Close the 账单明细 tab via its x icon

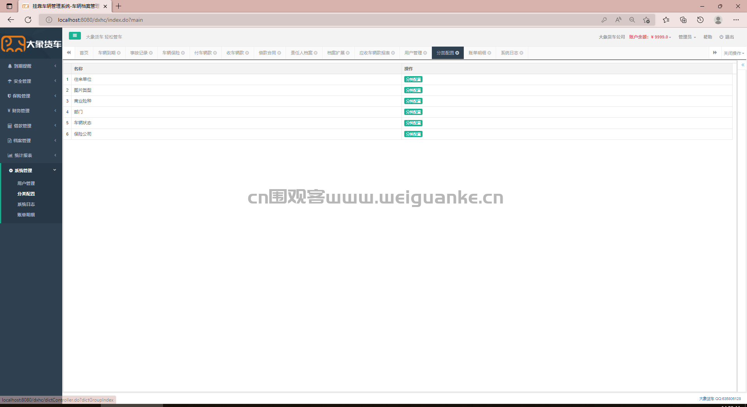(489, 53)
